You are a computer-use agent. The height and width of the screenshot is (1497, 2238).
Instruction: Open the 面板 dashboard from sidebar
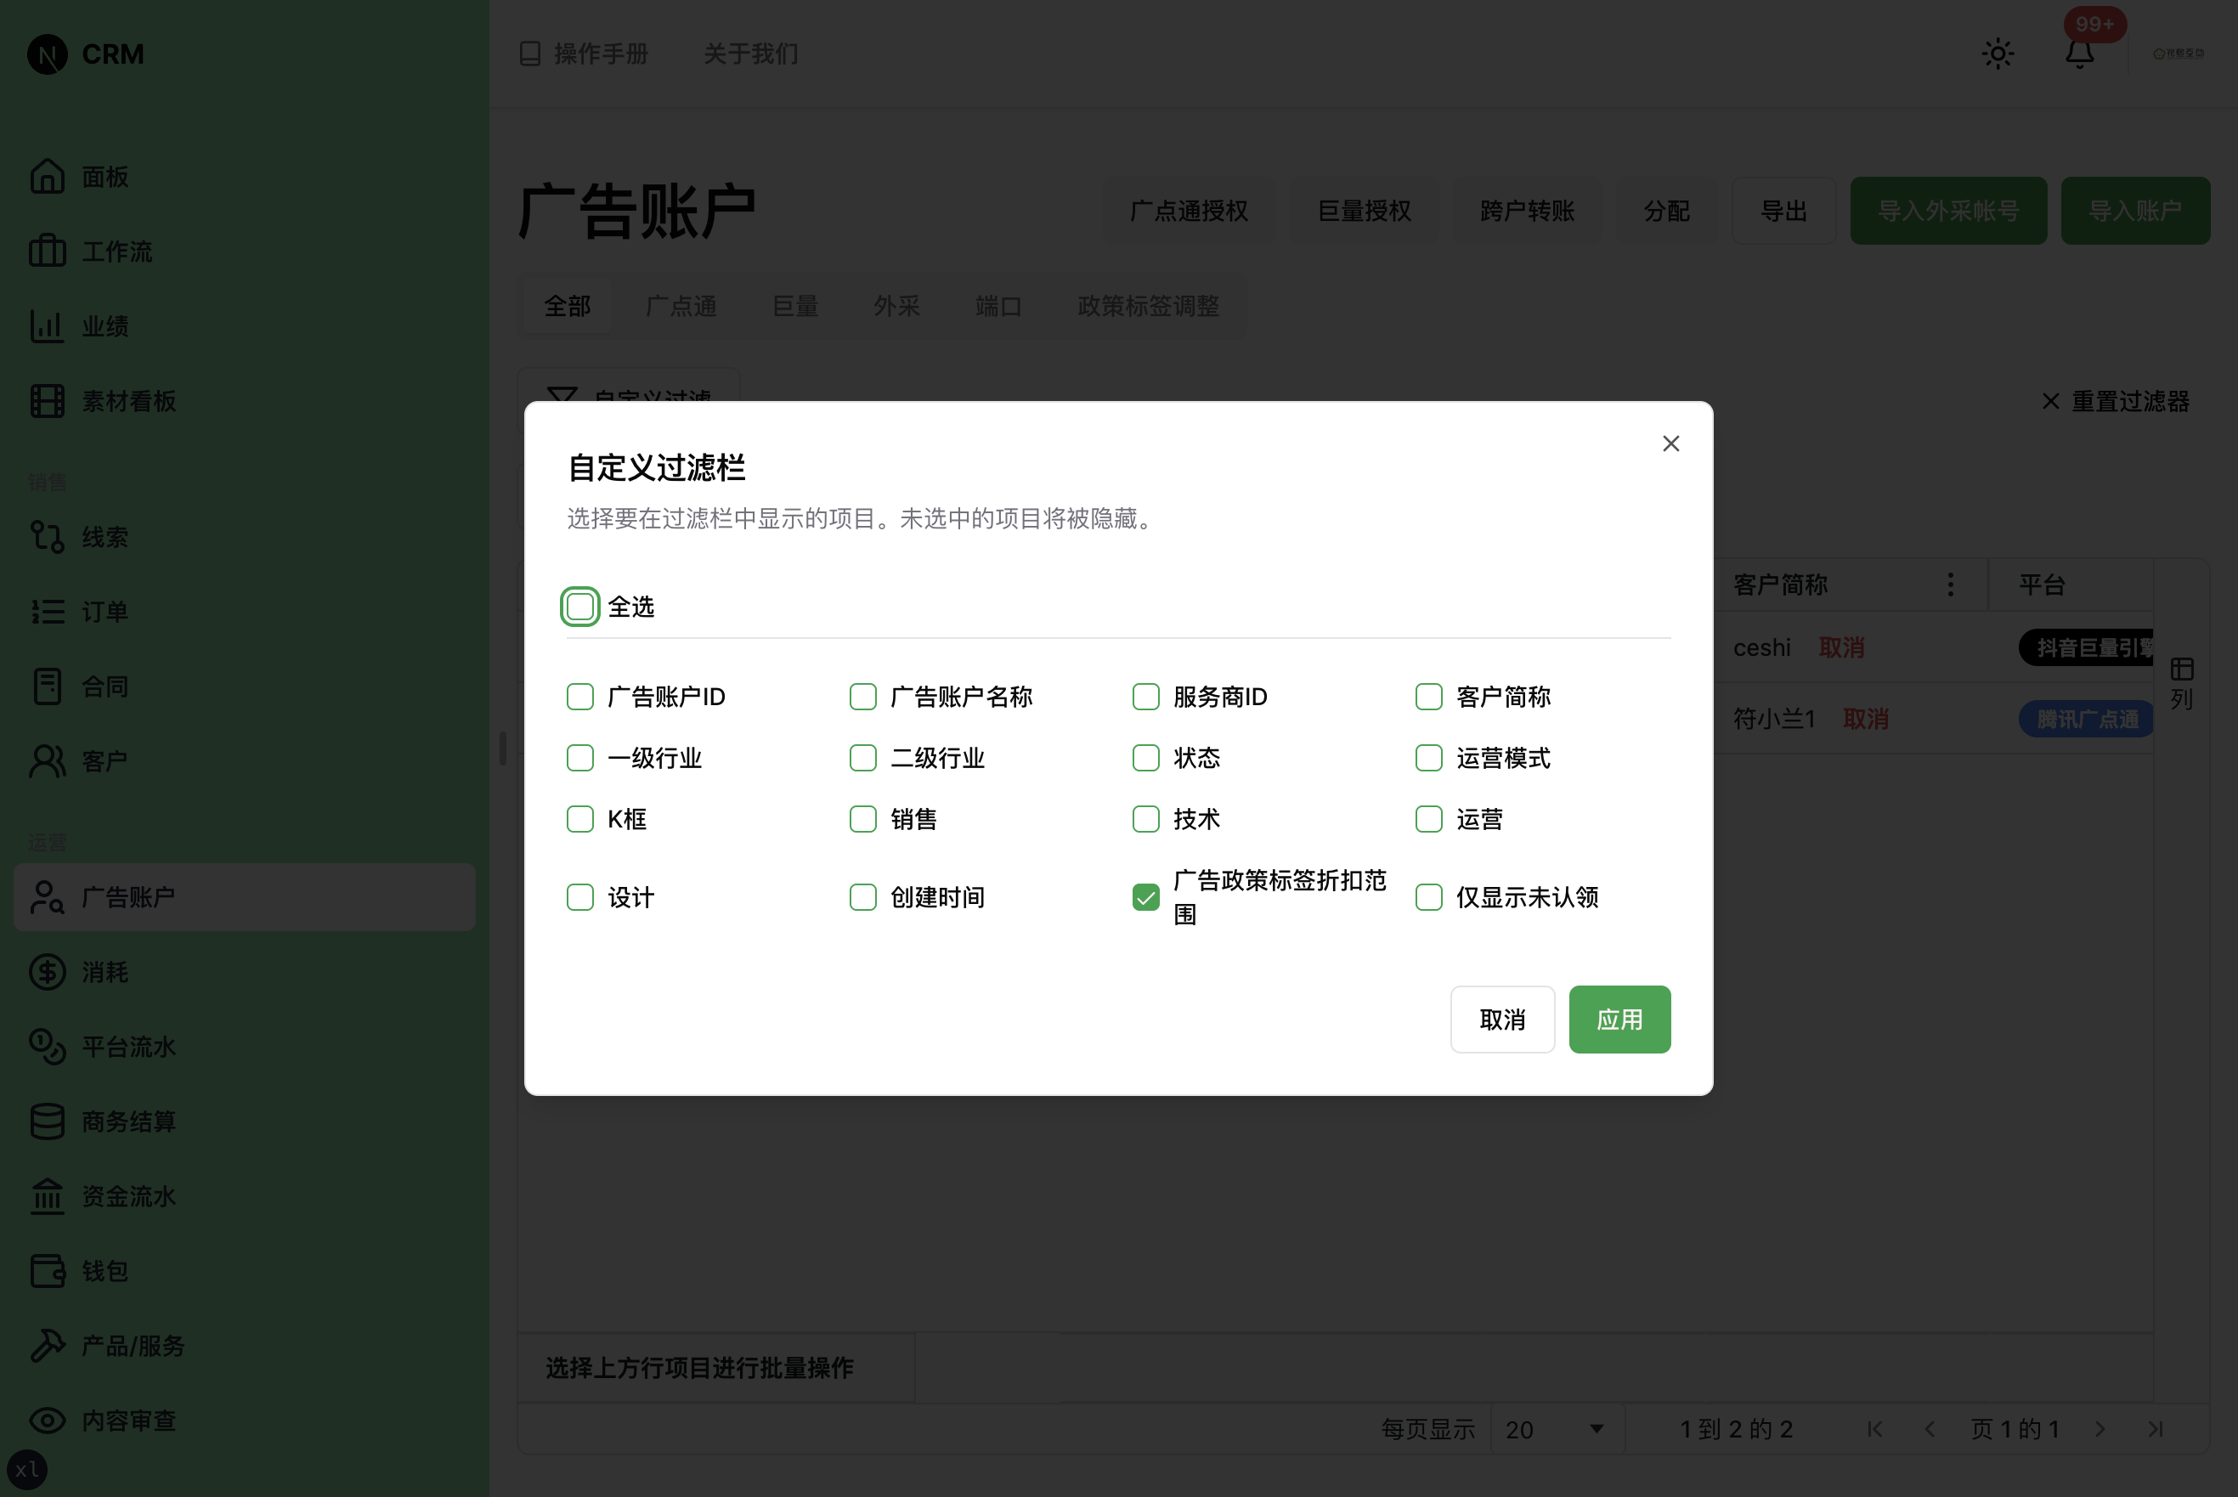(x=105, y=177)
